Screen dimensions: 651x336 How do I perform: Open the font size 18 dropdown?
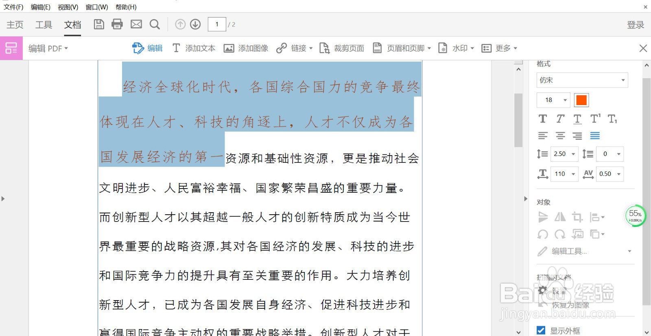click(553, 100)
